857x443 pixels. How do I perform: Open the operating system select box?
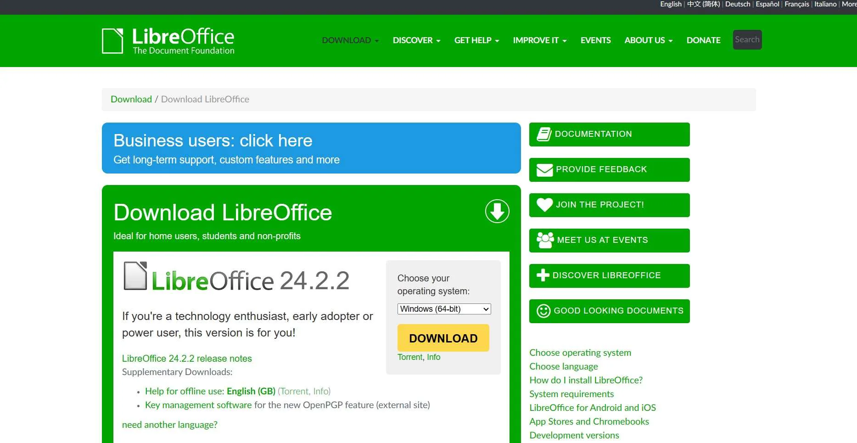pyautogui.click(x=444, y=309)
